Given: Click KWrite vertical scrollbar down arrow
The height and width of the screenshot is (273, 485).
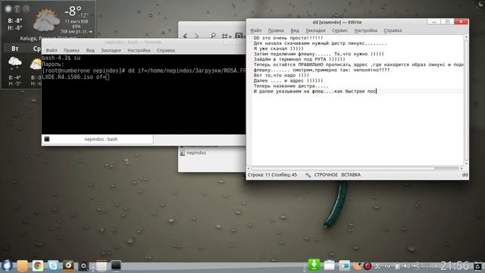Looking at the screenshot, I should pos(466,163).
